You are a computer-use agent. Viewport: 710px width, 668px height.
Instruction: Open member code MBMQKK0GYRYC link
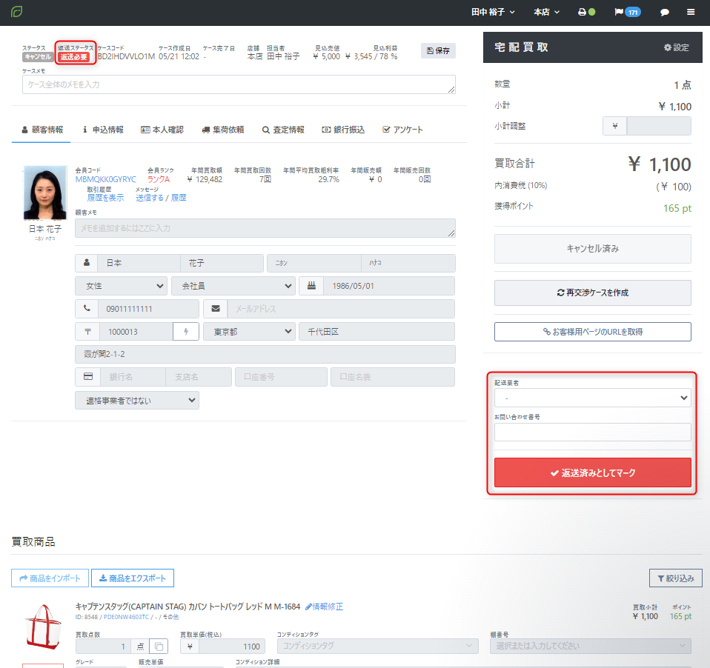105,179
